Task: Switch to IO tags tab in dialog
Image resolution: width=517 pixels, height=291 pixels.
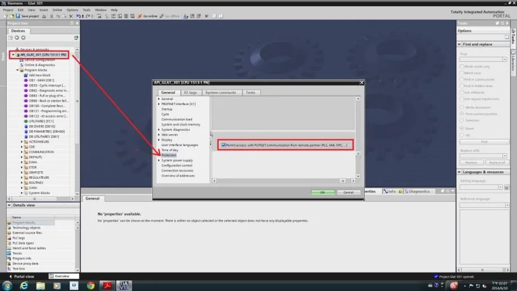Action: pyautogui.click(x=191, y=93)
